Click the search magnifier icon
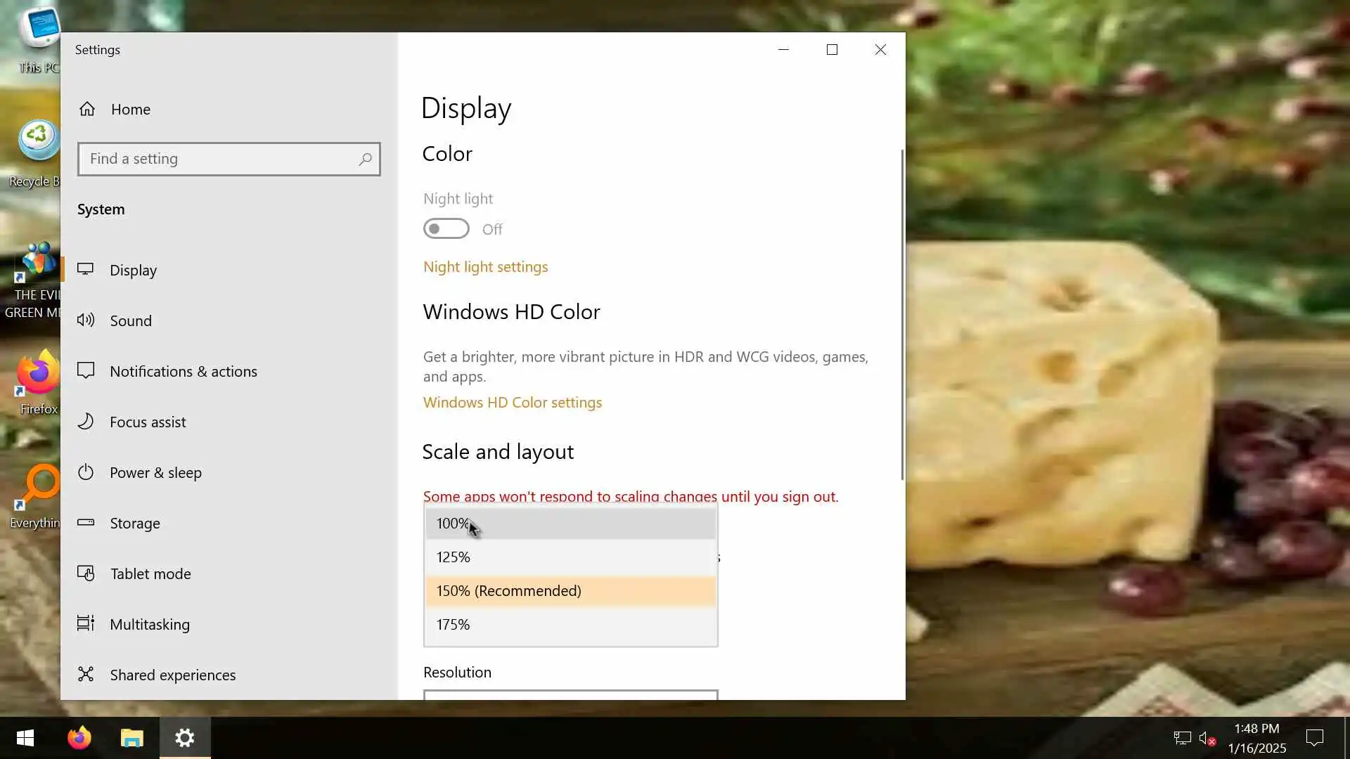 365,160
